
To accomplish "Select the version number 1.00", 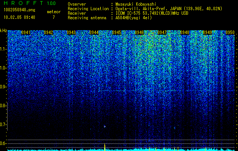I will point(51,3).
